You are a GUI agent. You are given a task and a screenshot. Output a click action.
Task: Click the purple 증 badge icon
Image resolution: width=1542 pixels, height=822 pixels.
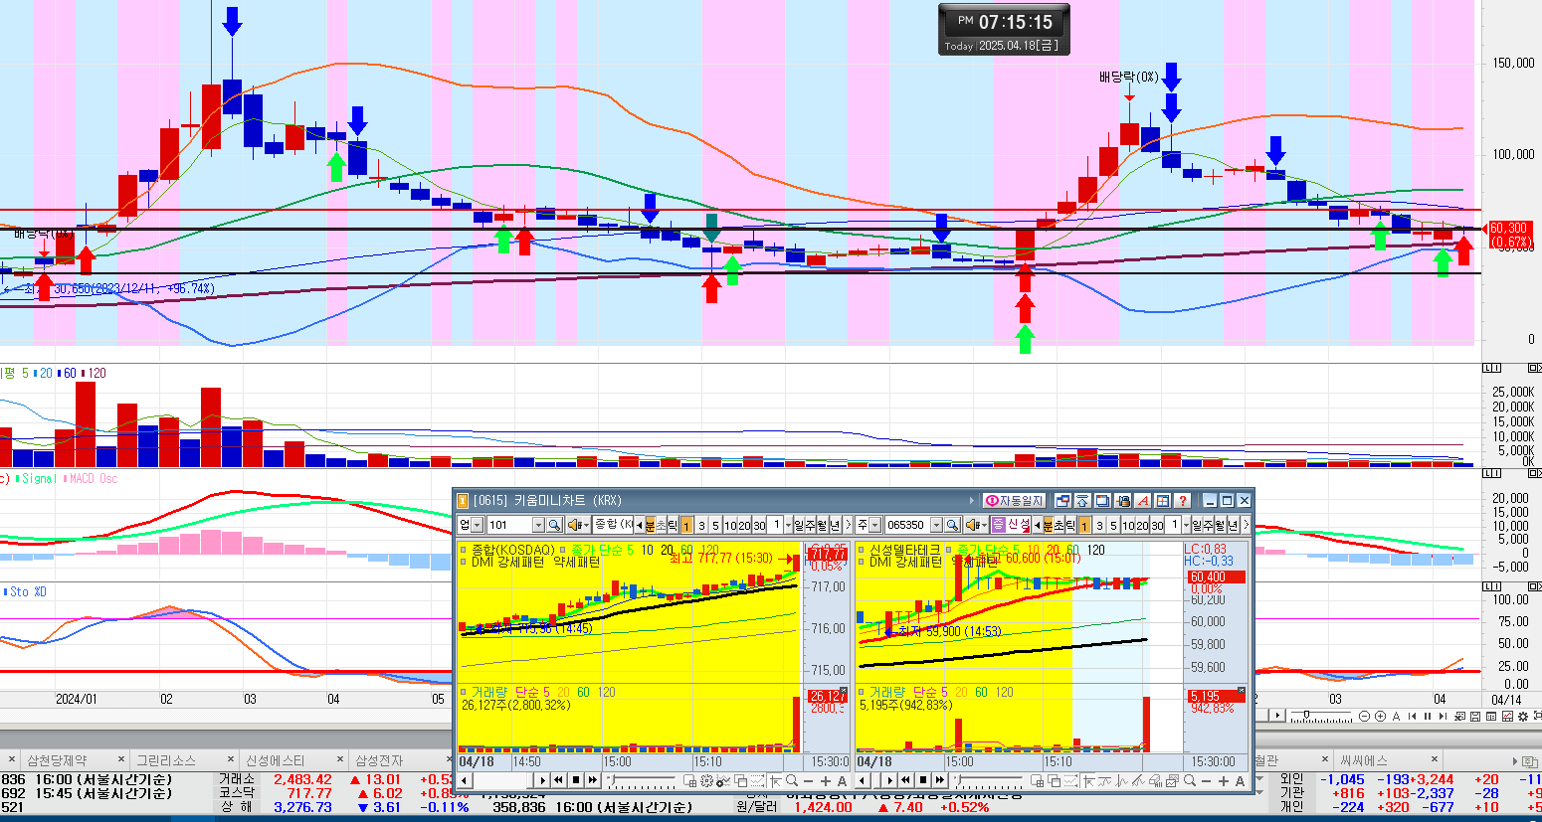(998, 525)
